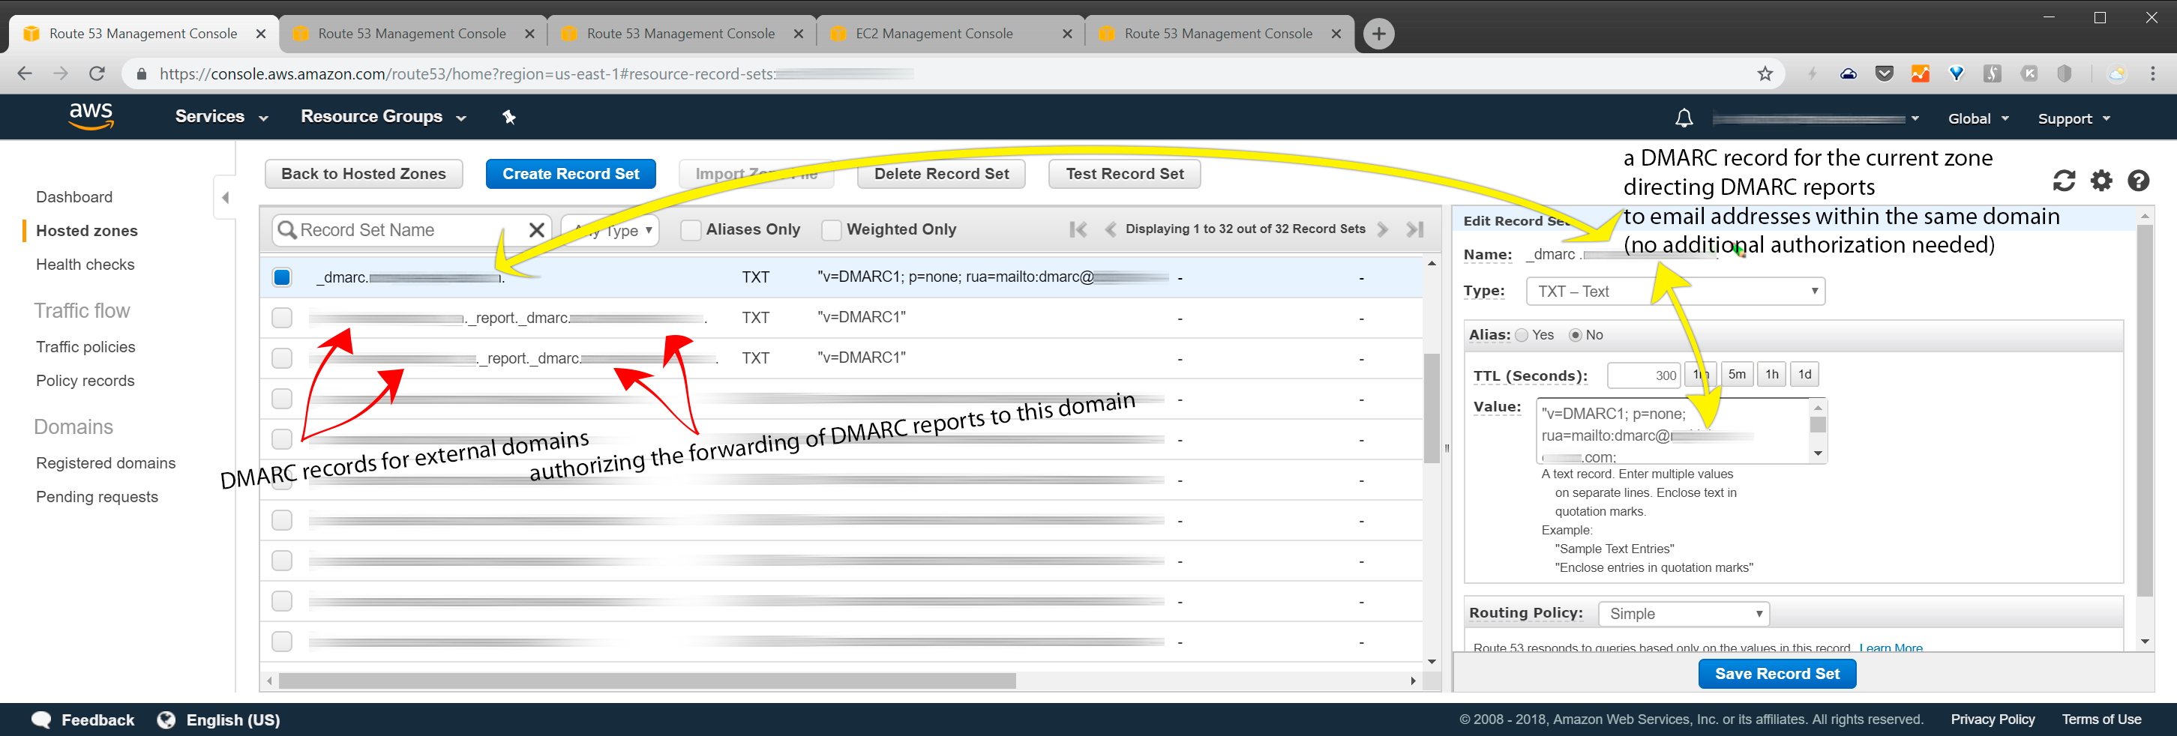Go to last page of record sets
Viewport: 2177px width, 736px height.
point(1414,229)
